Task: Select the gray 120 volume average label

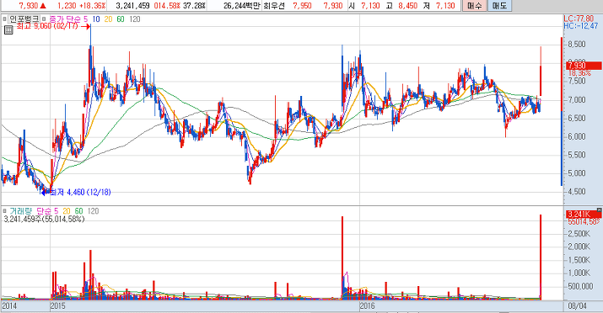Action: [93, 211]
